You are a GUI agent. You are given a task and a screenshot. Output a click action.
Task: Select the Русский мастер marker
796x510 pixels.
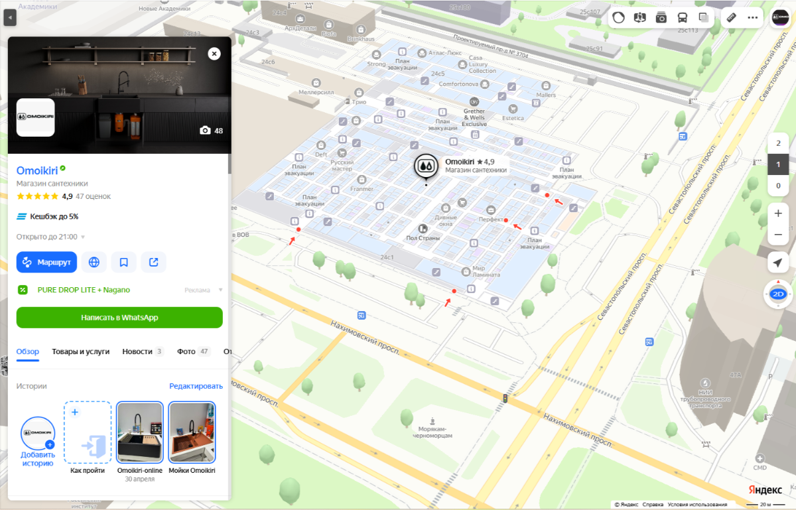[x=342, y=153]
